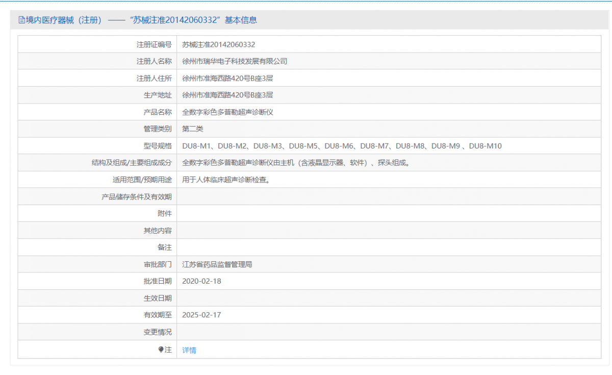Click the 有效期至 label
The height and width of the screenshot is (375, 612).
pos(158,315)
